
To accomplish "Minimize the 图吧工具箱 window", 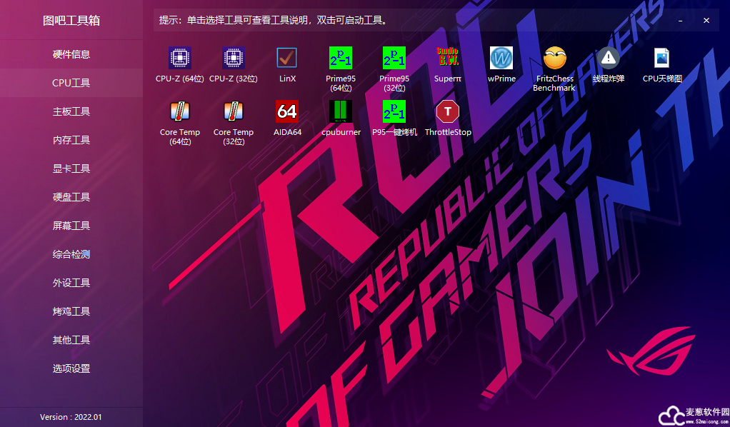I will pos(680,21).
